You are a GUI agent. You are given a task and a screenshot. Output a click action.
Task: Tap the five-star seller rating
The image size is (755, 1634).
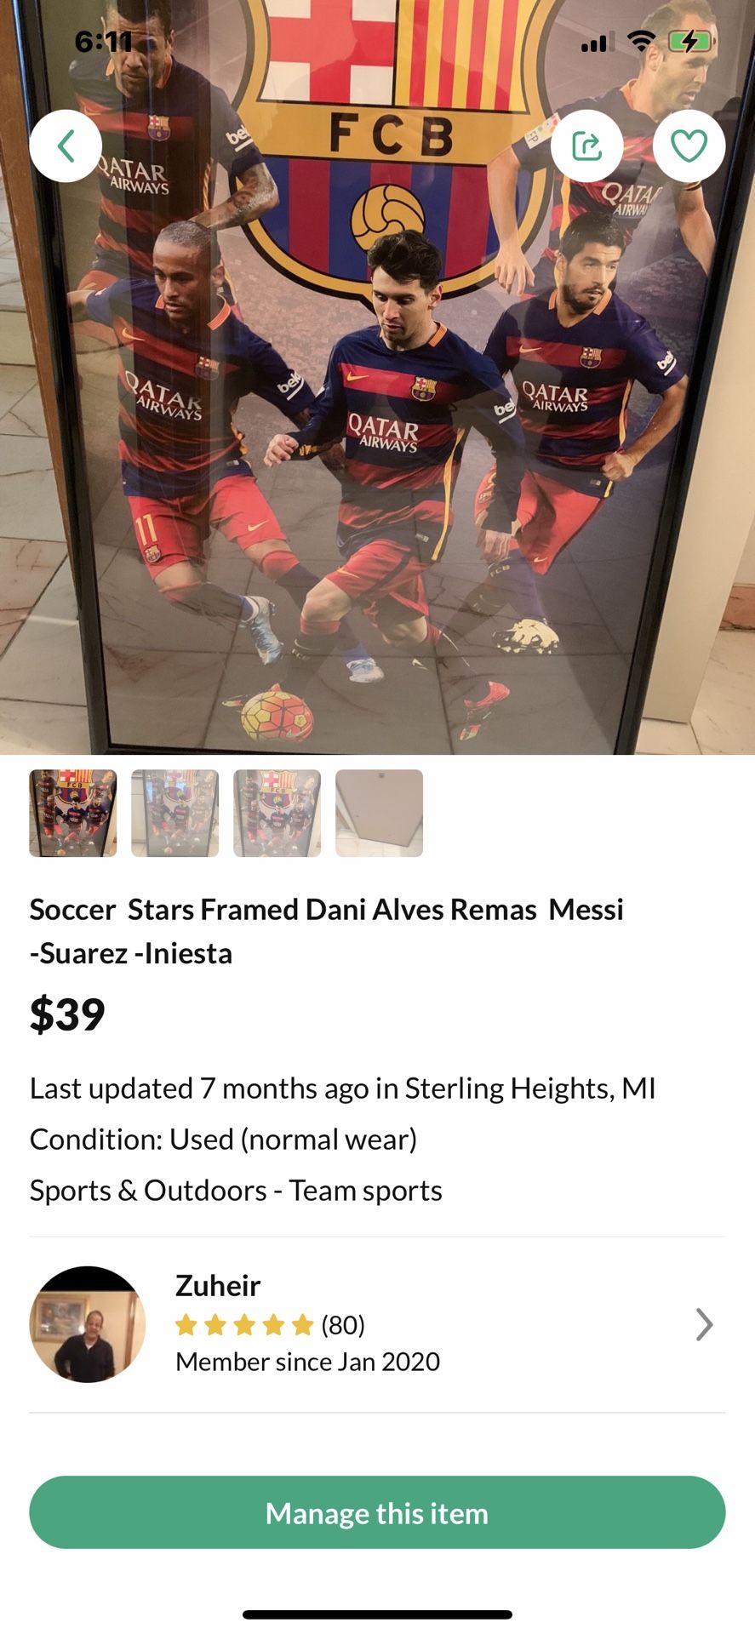tap(244, 1325)
